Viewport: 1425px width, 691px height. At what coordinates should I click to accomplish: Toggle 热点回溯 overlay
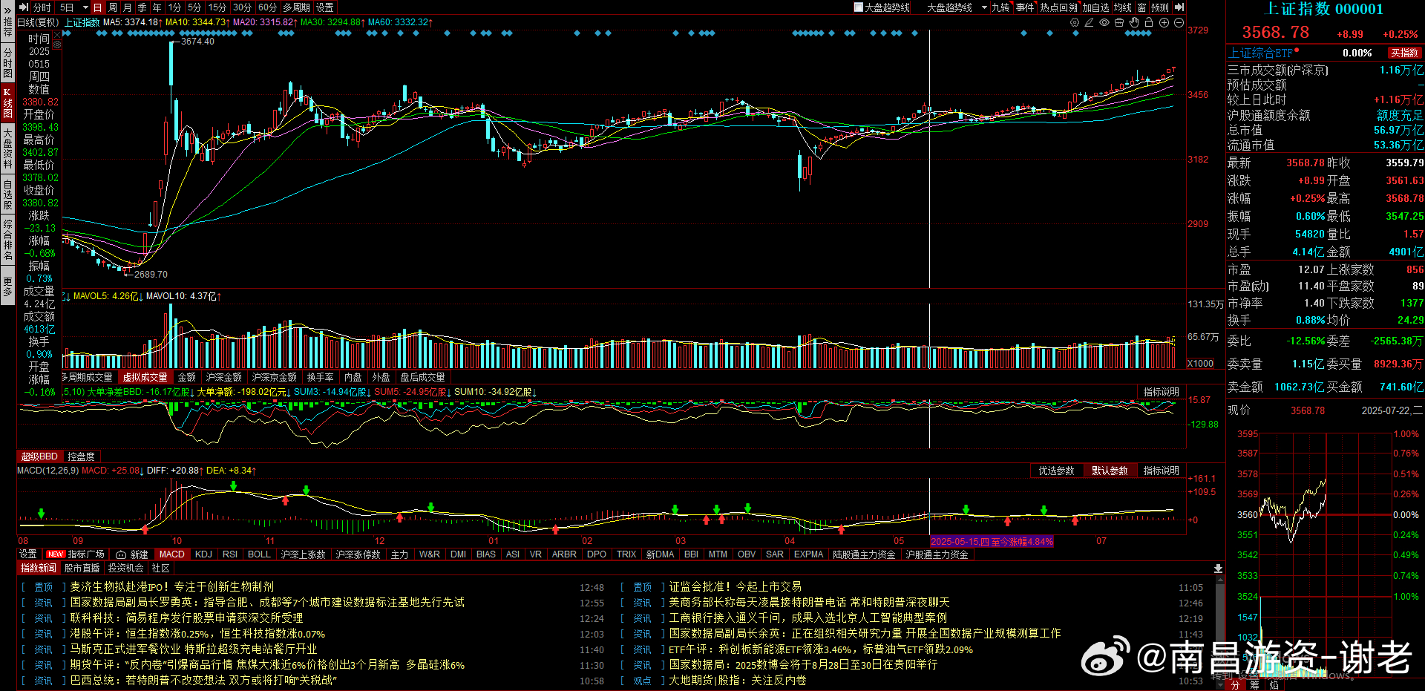(x=1058, y=7)
